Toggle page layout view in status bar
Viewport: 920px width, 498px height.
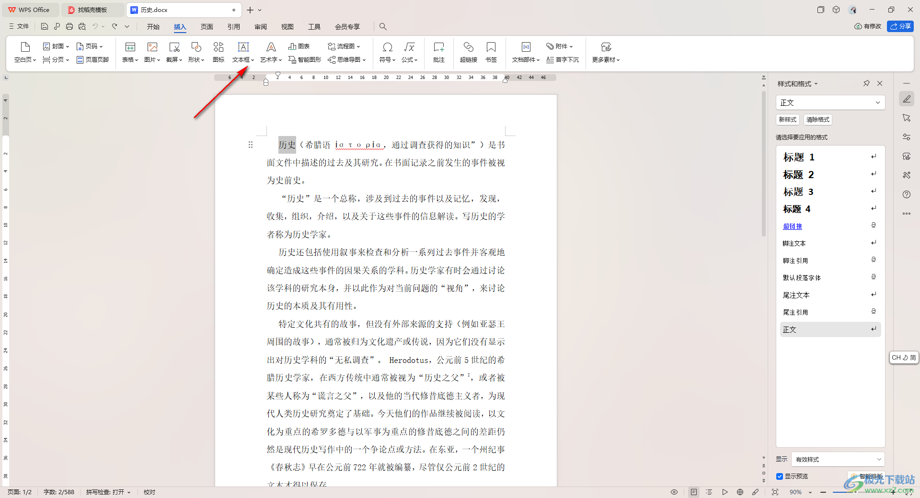pyautogui.click(x=694, y=492)
